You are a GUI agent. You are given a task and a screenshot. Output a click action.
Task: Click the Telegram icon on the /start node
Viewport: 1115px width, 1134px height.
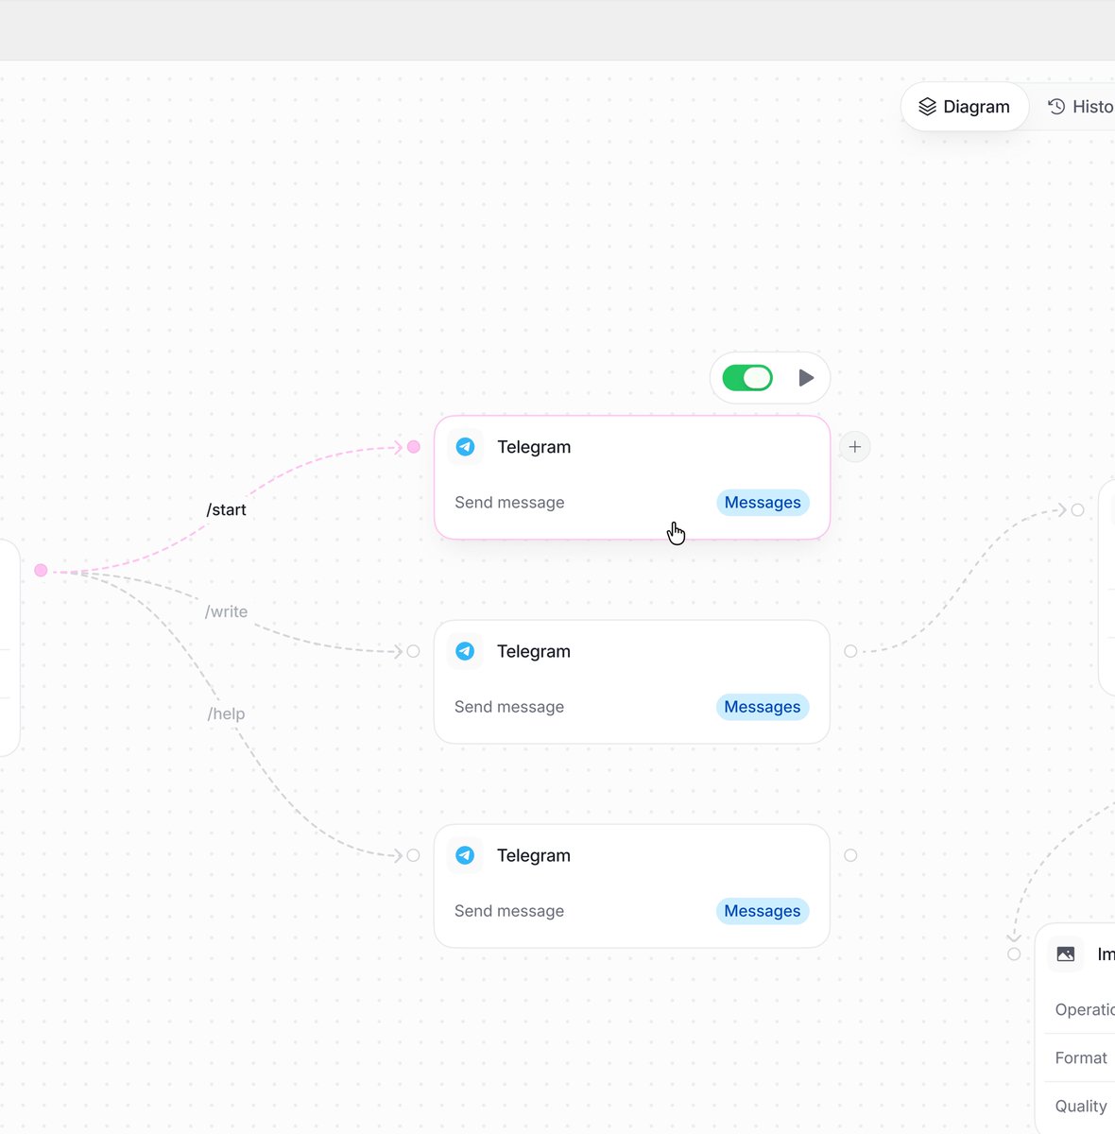[465, 446]
